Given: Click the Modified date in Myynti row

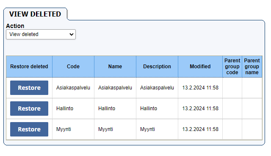Looking at the screenshot, I should pyautogui.click(x=200, y=129).
